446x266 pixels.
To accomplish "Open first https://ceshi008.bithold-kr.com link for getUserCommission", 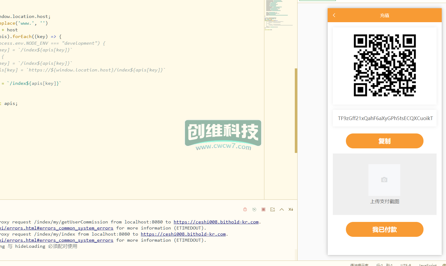I will coord(216,222).
